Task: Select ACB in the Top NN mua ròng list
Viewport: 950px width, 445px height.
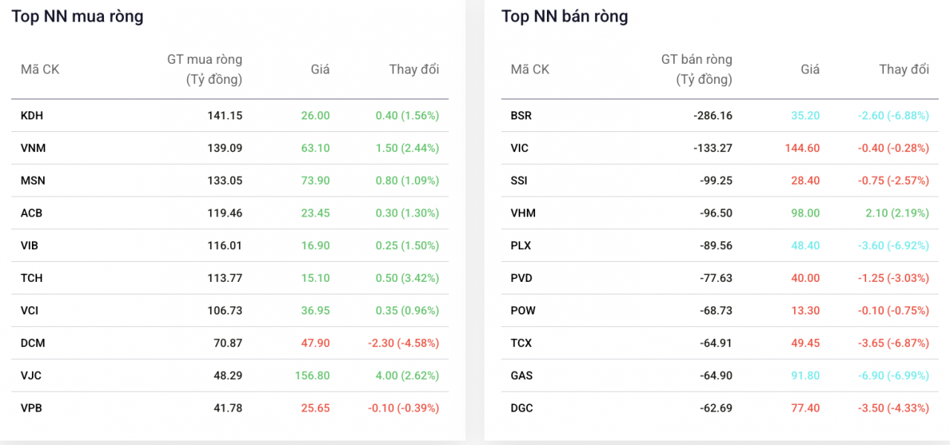Action: click(x=31, y=213)
